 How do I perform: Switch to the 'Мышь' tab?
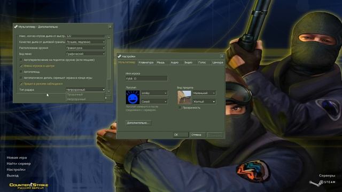click(x=162, y=62)
